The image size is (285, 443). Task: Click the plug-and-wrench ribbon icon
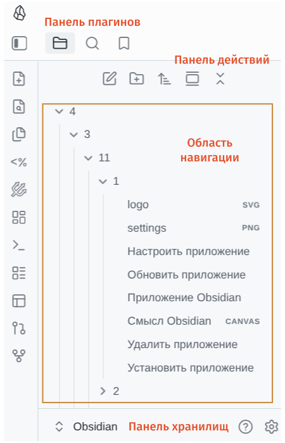[19, 190]
